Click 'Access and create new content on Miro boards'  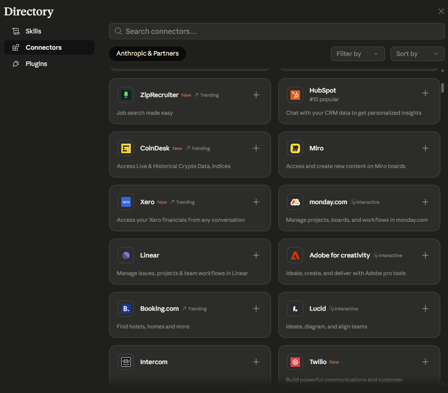tap(345, 166)
